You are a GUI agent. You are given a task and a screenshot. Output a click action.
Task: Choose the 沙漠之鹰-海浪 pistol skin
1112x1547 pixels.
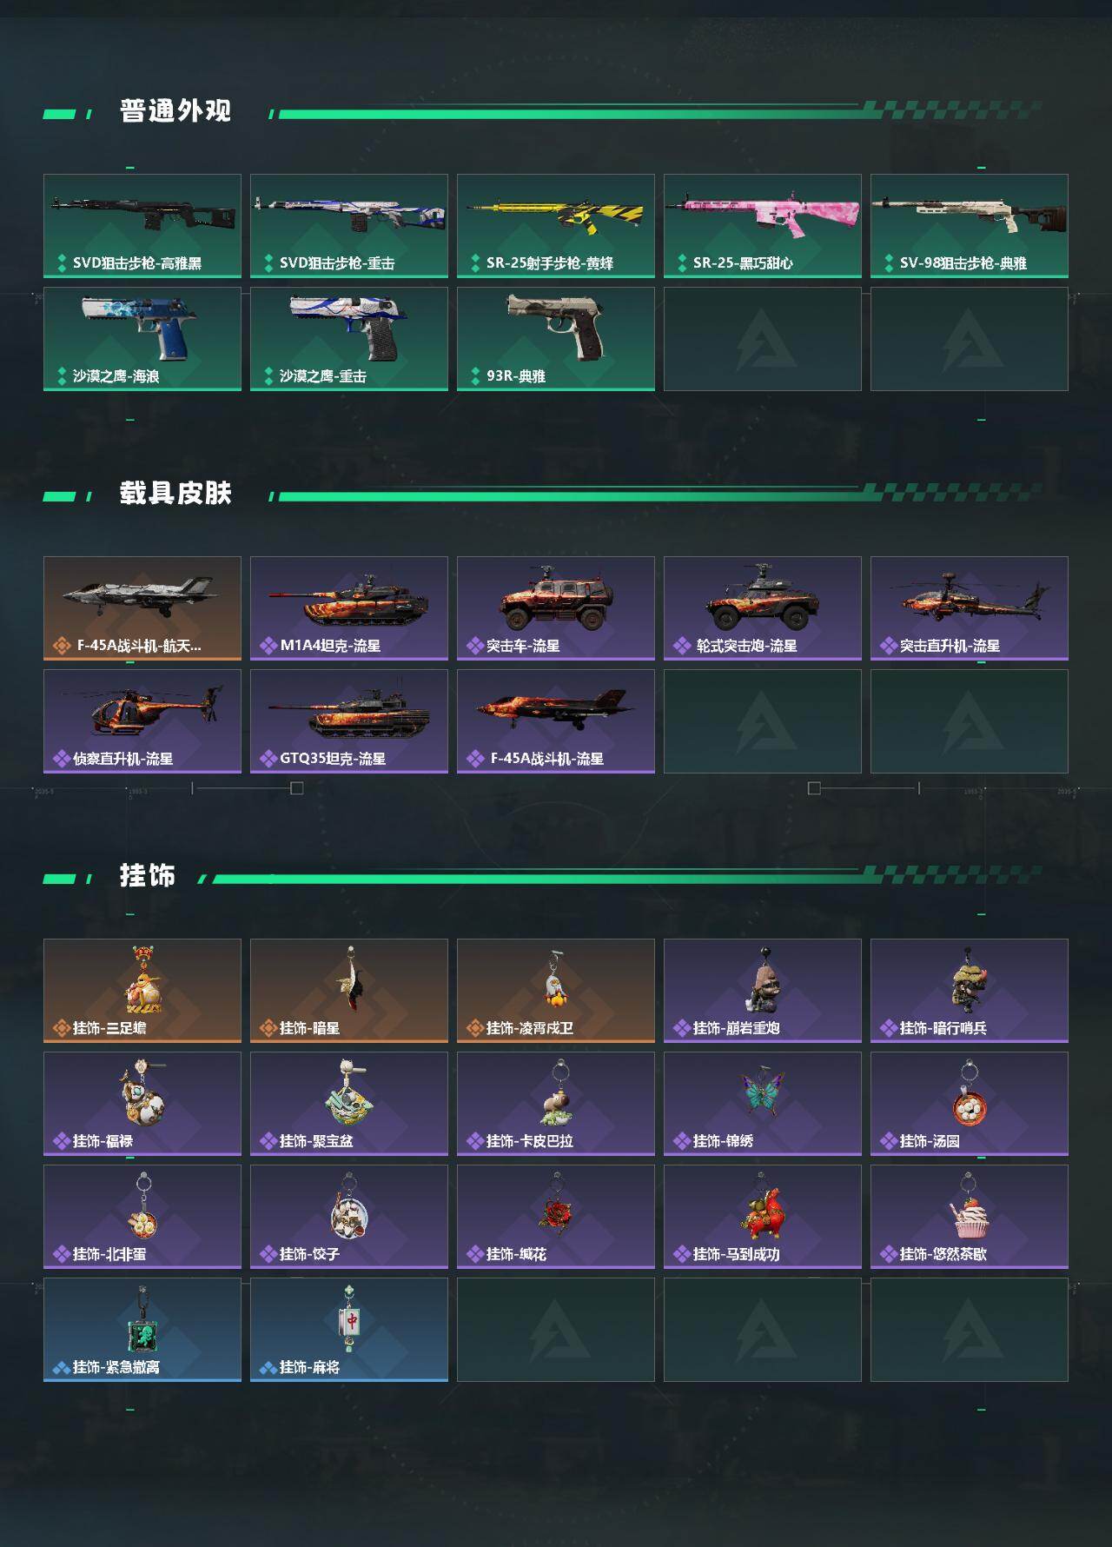coord(142,339)
